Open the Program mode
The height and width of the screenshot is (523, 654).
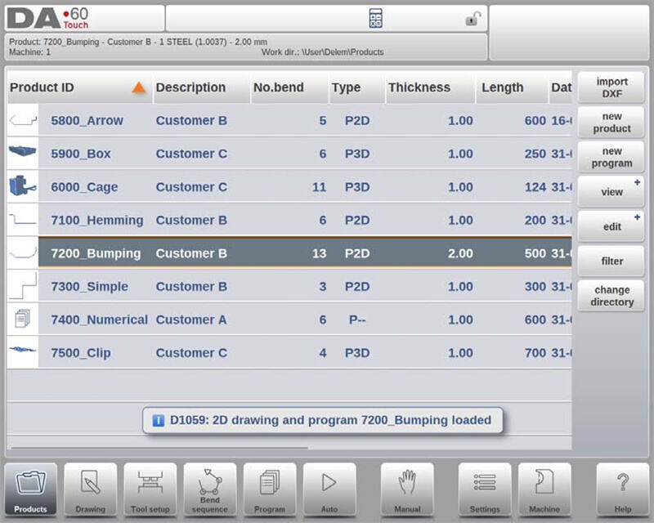pyautogui.click(x=270, y=489)
